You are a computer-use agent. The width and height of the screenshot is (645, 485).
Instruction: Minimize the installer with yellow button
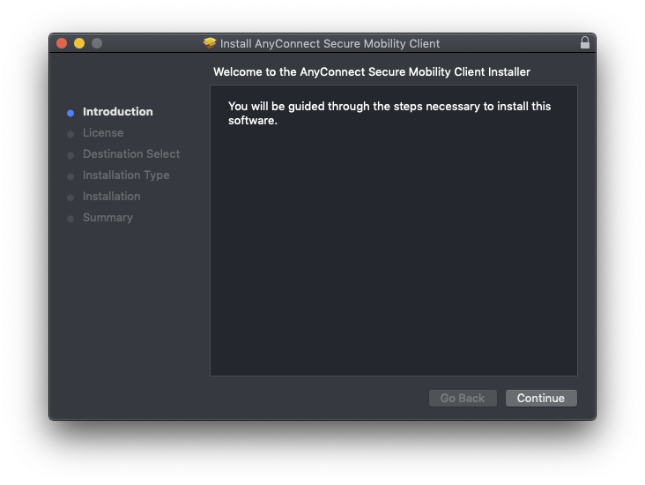coord(79,43)
